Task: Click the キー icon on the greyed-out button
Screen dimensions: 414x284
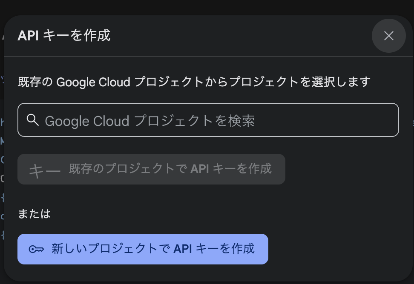Action: point(45,171)
